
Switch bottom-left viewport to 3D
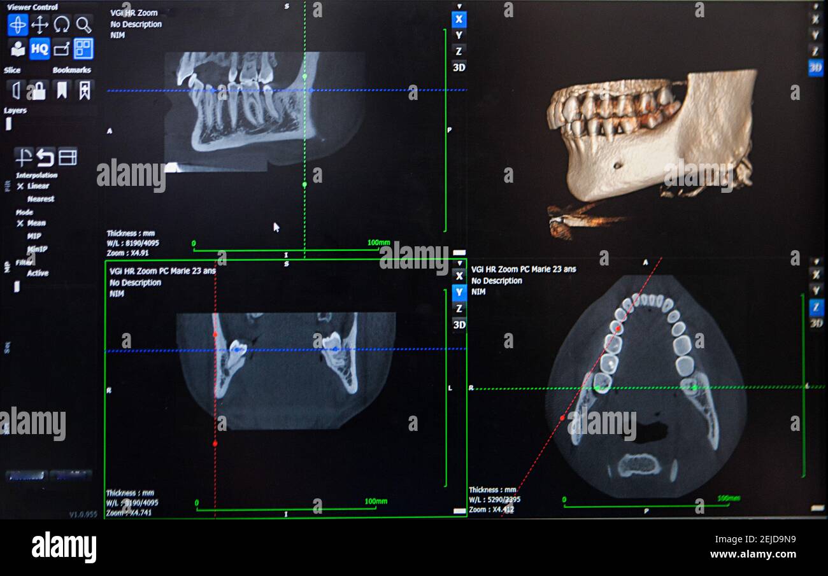459,325
